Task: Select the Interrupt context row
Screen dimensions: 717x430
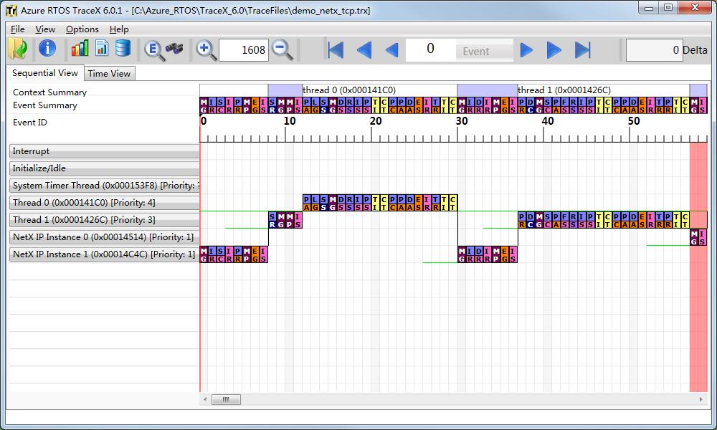Action: 104,151
